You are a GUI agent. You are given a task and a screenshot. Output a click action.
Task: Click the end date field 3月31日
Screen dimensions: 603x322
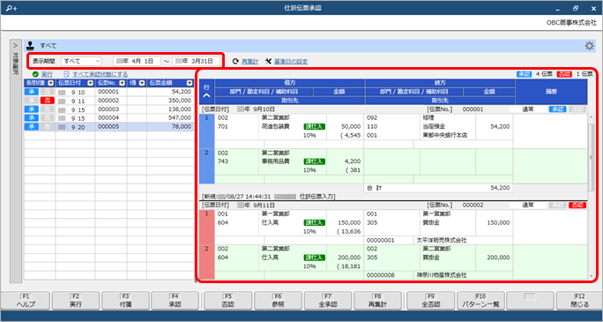pyautogui.click(x=197, y=61)
